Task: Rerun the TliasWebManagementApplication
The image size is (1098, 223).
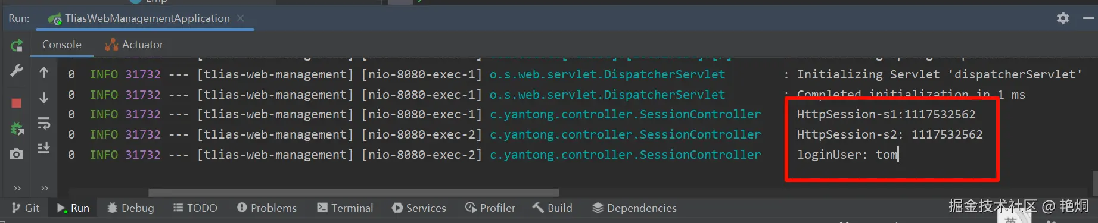Action: click(x=17, y=45)
